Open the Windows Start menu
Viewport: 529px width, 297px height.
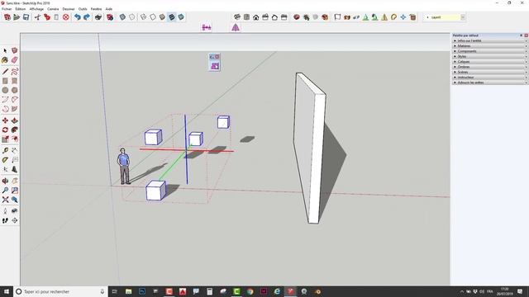click(7, 291)
